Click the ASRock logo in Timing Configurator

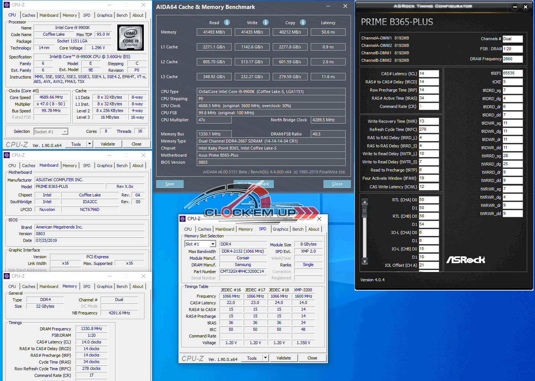[x=466, y=260]
